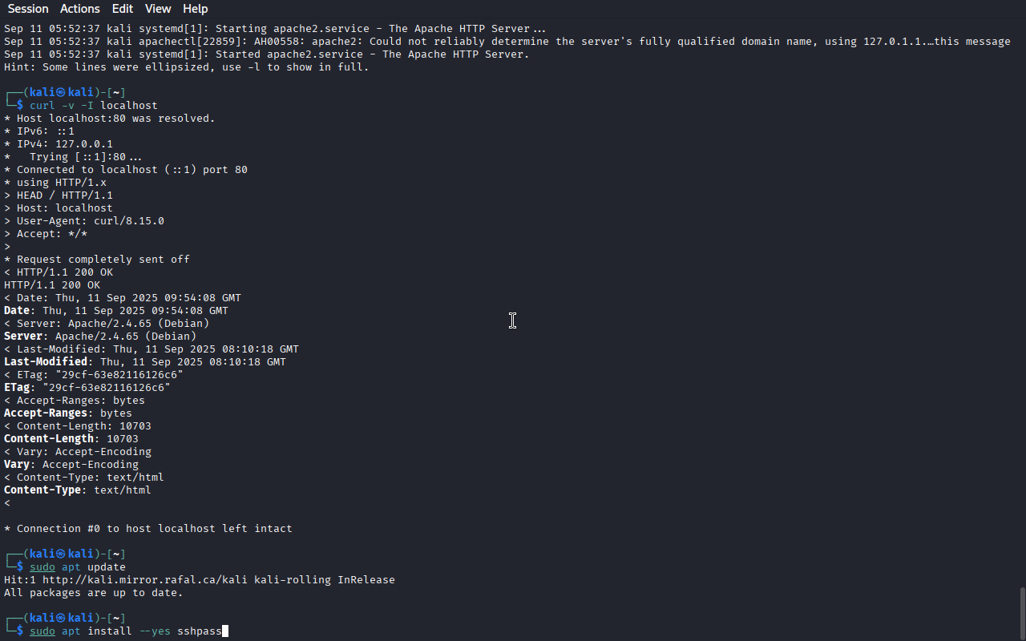Click 'All packages are up to date.' text
This screenshot has width=1026, height=641.
point(94,593)
